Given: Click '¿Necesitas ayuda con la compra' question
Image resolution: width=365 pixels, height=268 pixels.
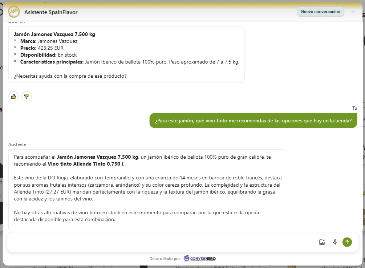Looking at the screenshot, I should [x=70, y=76].
